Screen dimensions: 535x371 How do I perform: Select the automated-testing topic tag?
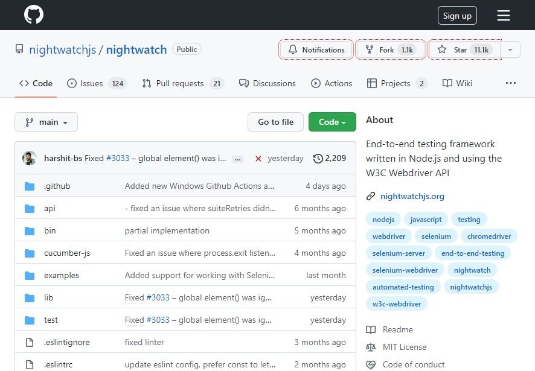[x=403, y=287]
